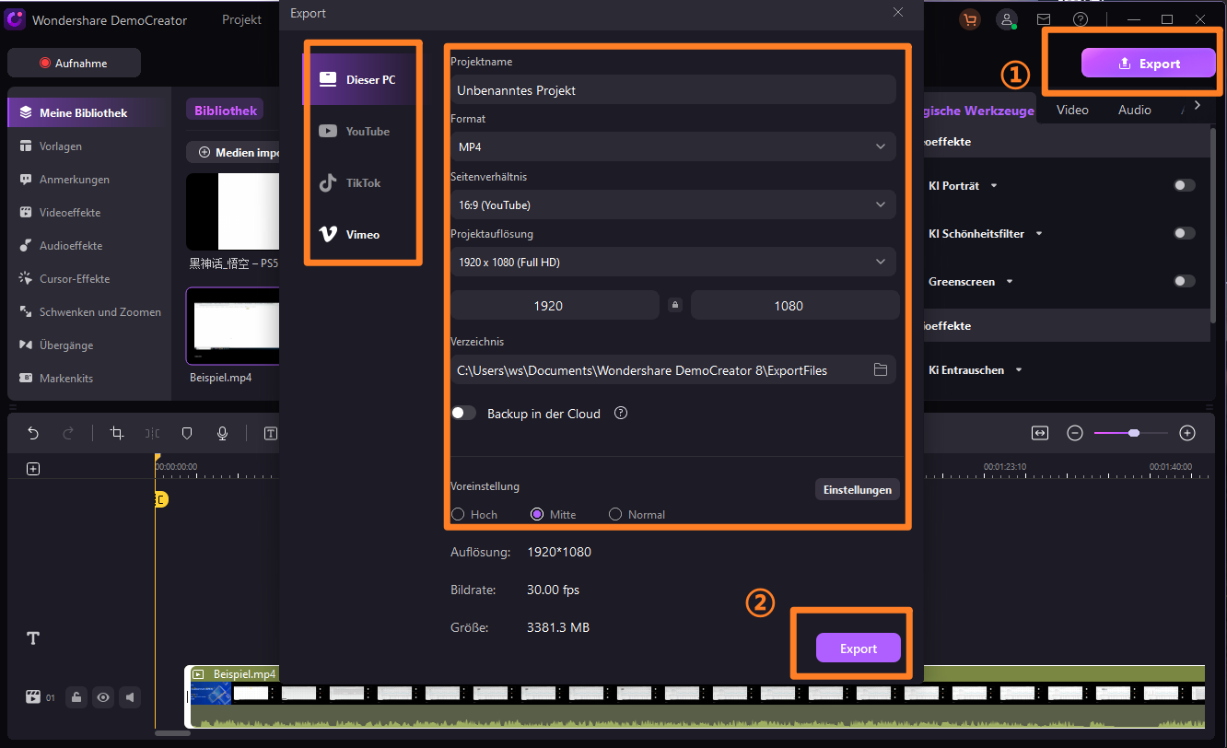Lock track 01 with the padlock icon
The image size is (1227, 748).
tap(76, 697)
